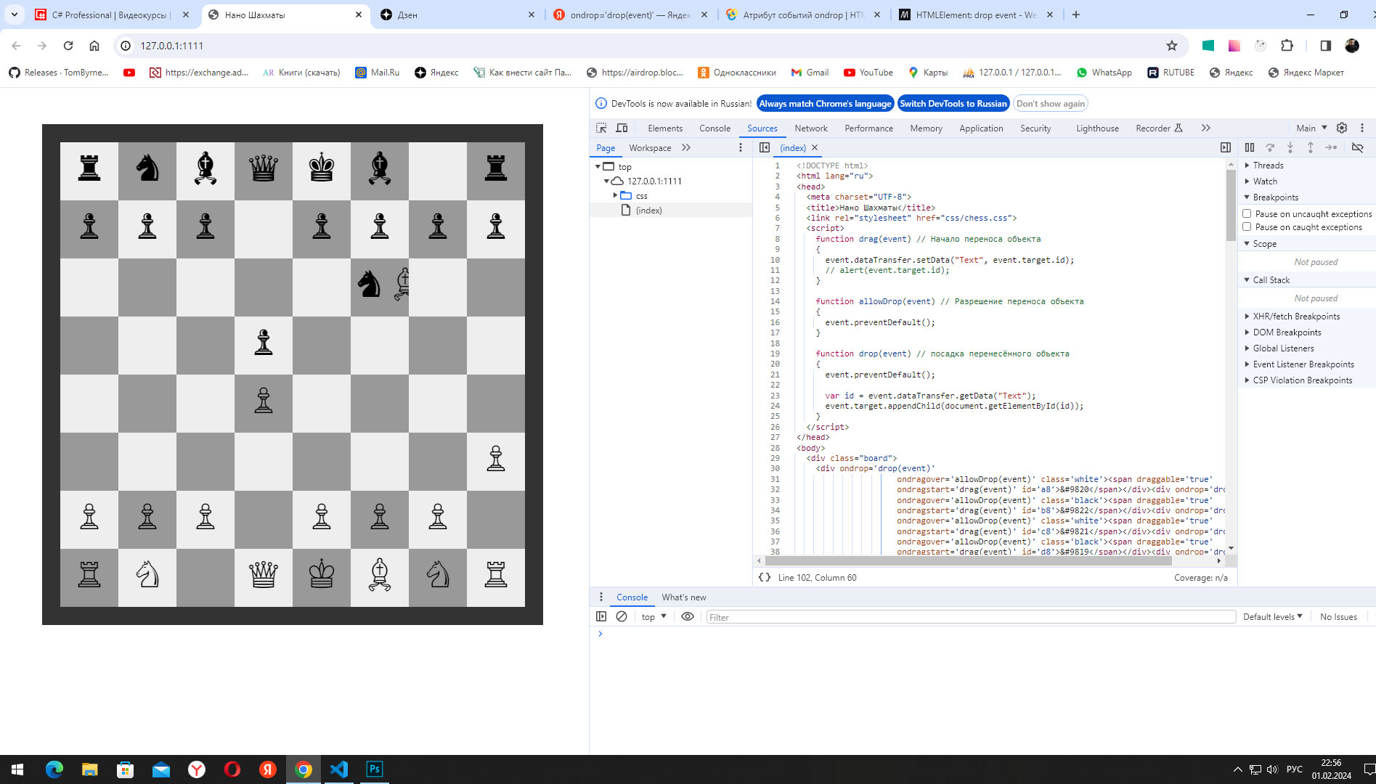Image resolution: width=1376 pixels, height=784 pixels.
Task: Click the source editor horizontal scrollbar
Action: pyautogui.click(x=968, y=560)
